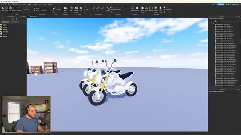
Task: Click the Run Script icon
Action: (x=161, y=9)
